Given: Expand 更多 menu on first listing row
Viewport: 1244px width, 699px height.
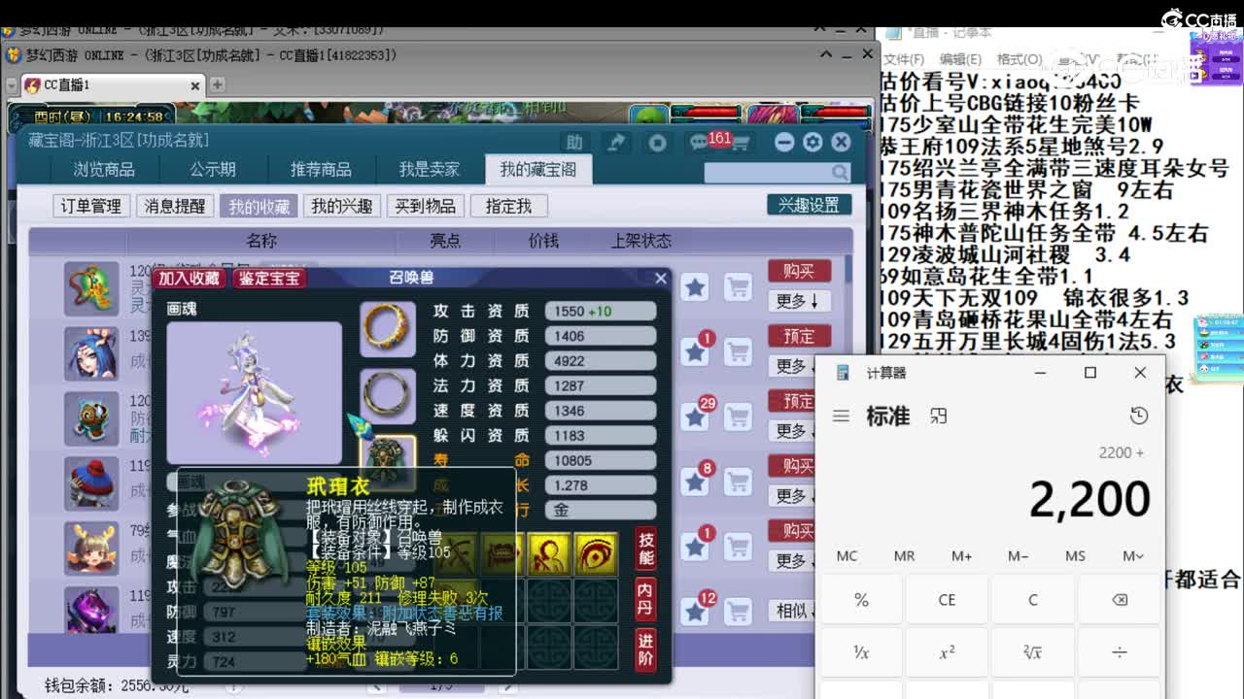Looking at the screenshot, I should (x=798, y=301).
